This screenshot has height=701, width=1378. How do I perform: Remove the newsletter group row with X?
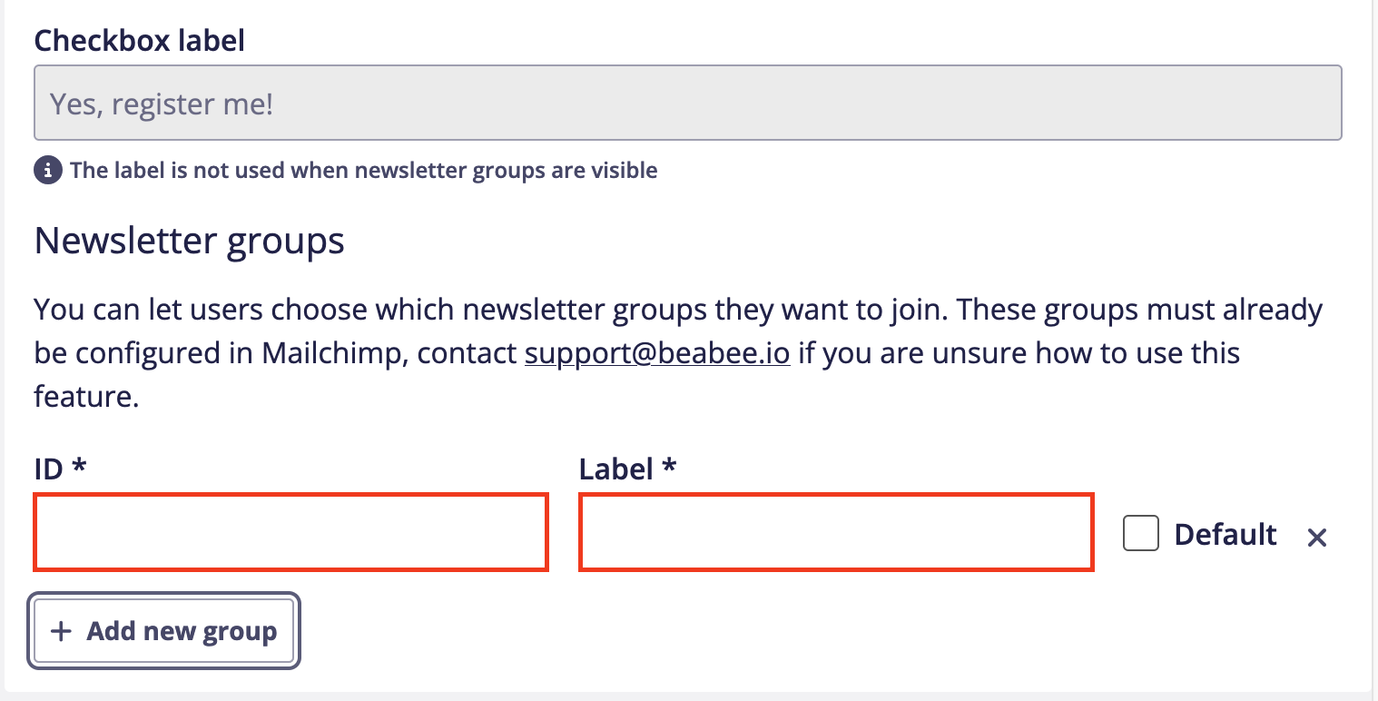[x=1316, y=538]
